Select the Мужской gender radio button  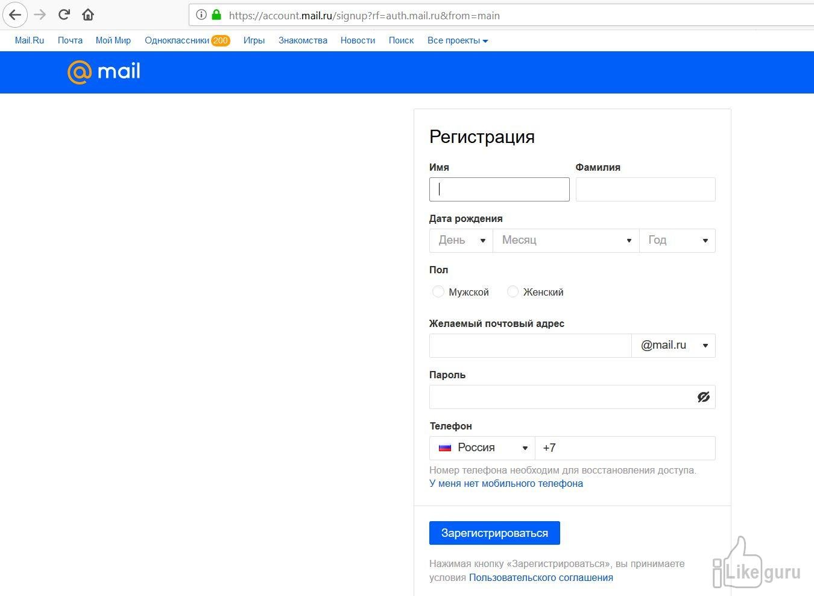pyautogui.click(x=438, y=292)
